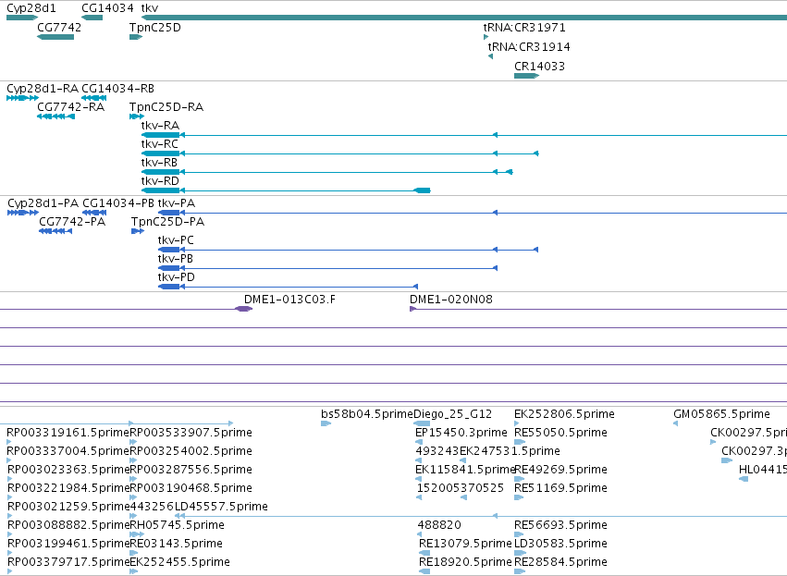787x576 pixels.
Task: Select the tRNA:CR31914 label
Action: tap(529, 46)
